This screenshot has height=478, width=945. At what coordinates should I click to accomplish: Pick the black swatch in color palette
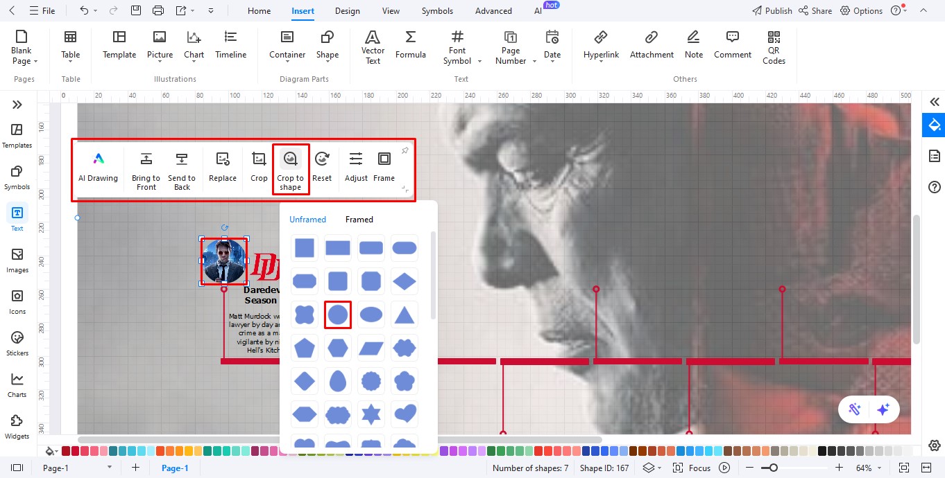[823, 451]
